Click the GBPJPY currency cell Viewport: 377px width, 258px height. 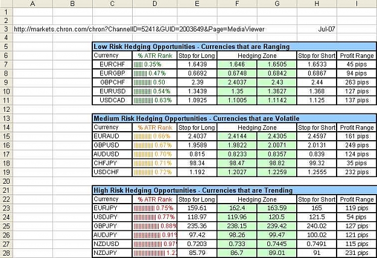(112, 226)
